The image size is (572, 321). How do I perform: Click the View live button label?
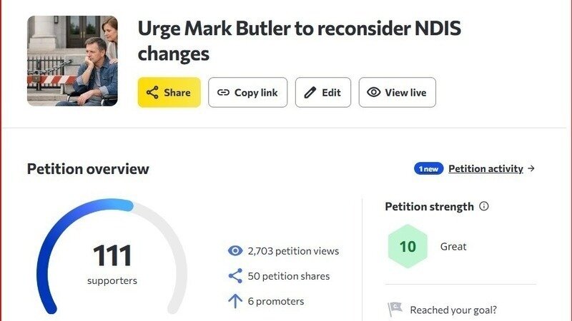pos(405,93)
